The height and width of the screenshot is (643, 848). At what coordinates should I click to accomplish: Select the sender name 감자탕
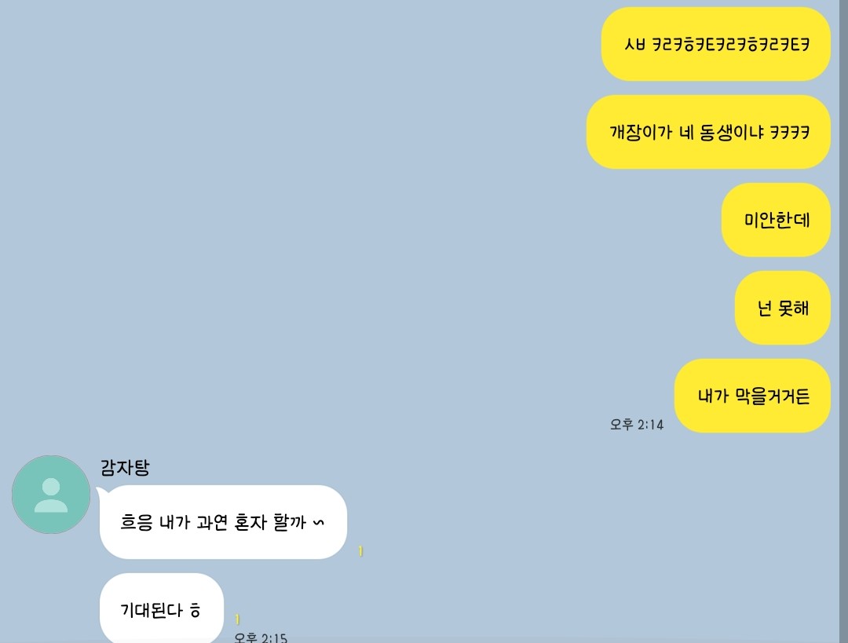[x=125, y=467]
